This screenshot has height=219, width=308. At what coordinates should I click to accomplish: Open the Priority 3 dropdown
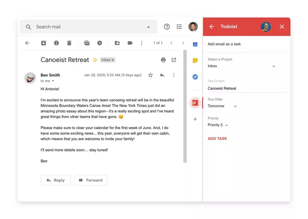click(218, 125)
